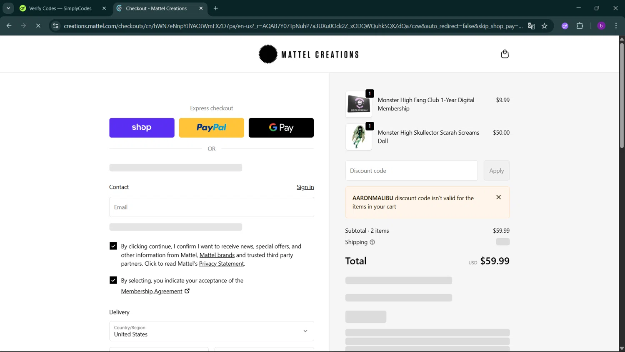
Task: Click the Skullector Scarah Screams Doll thumbnail
Action: coord(359,137)
